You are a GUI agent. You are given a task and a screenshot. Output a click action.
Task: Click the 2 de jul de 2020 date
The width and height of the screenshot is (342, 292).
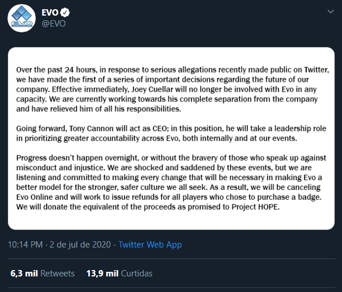[x=80, y=245]
